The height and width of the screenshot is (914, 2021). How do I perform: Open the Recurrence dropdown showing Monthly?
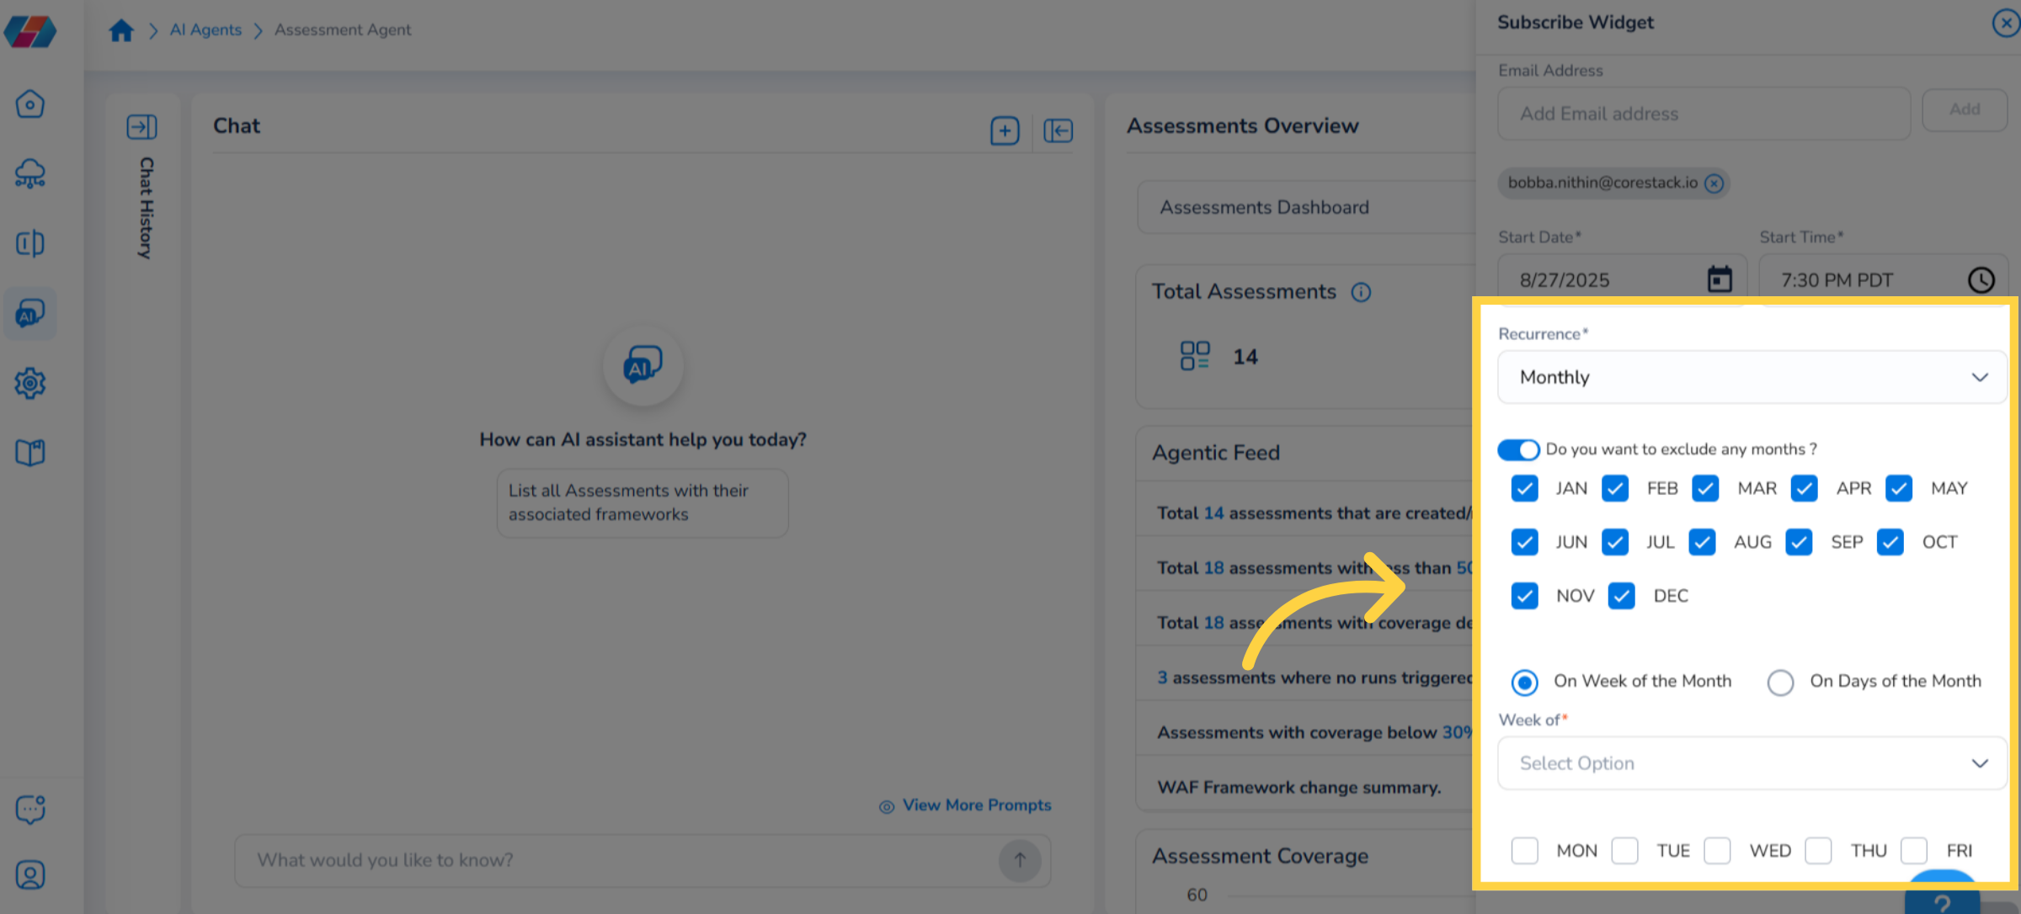click(x=1751, y=377)
